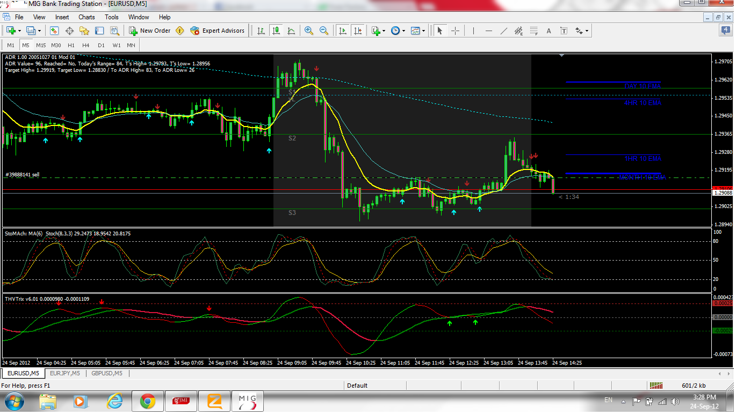
Task: Set timeframe to H1
Action: click(x=71, y=45)
